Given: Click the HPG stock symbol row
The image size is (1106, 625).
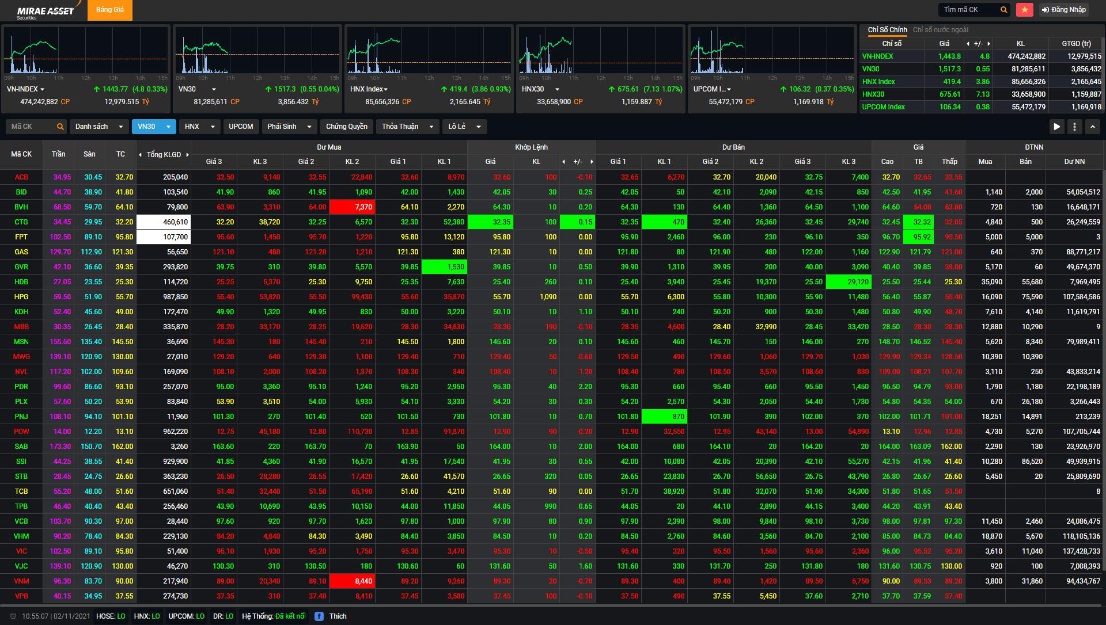Looking at the screenshot, I should coord(21,297).
